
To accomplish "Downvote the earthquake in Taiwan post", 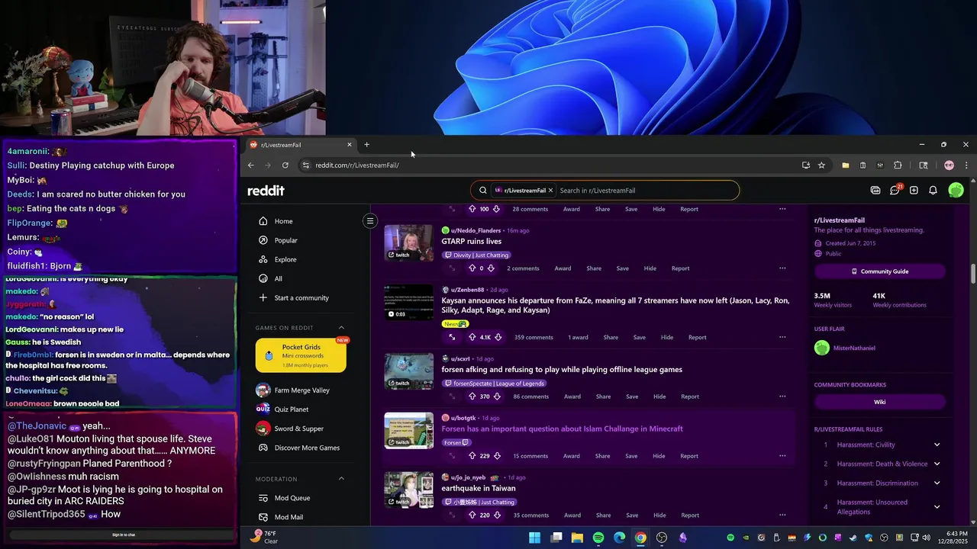I will [x=497, y=515].
